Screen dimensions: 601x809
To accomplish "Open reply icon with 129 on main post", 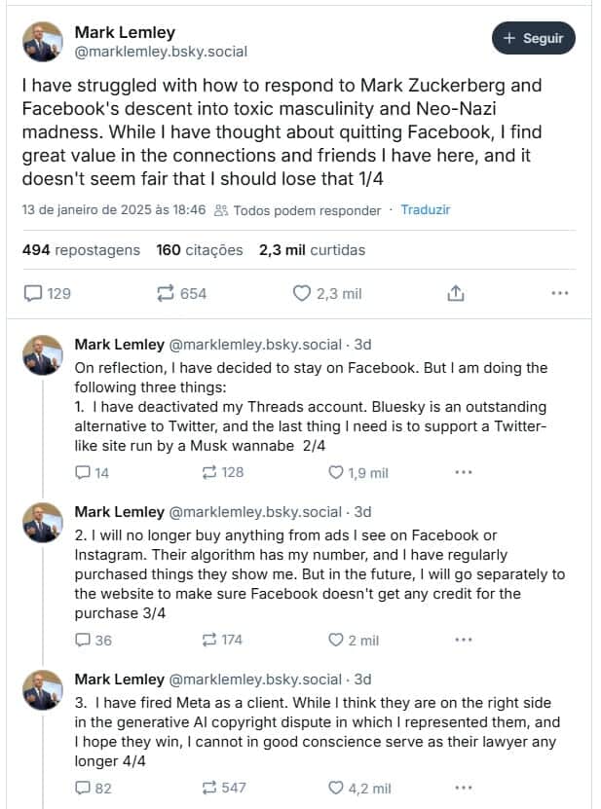I will point(47,294).
